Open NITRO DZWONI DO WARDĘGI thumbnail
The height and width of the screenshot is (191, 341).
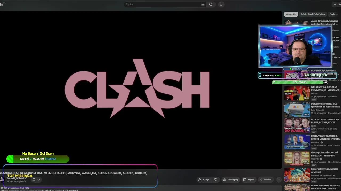click(297, 125)
